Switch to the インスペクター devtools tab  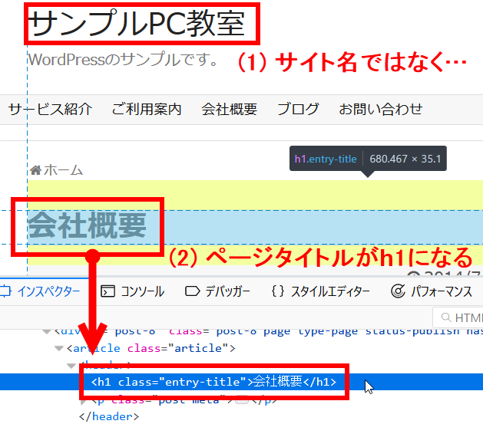[x=48, y=291]
